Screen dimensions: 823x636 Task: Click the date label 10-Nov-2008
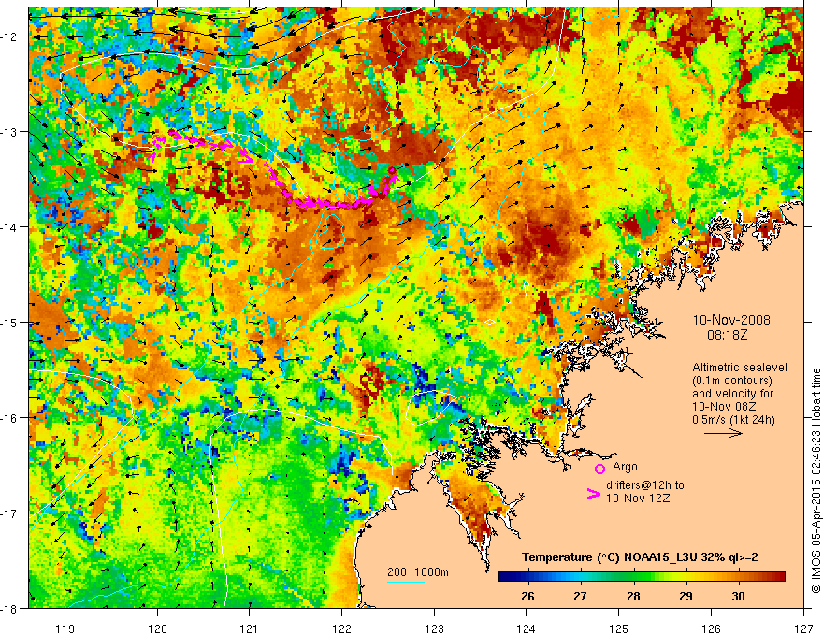pyautogui.click(x=731, y=320)
